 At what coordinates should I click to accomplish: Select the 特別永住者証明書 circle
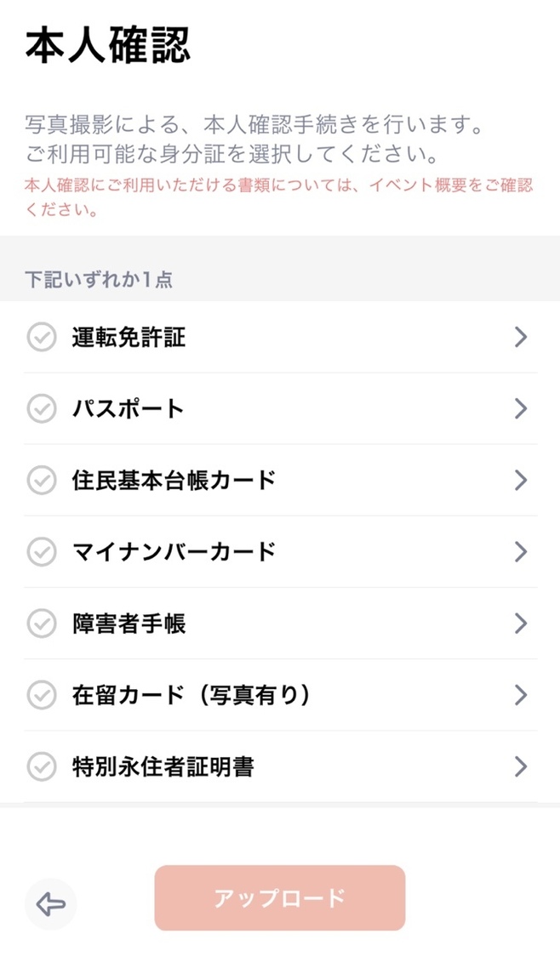pos(42,767)
